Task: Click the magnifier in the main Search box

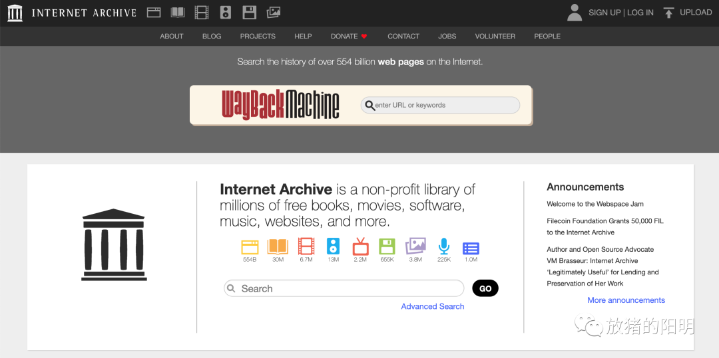Action: tap(232, 288)
